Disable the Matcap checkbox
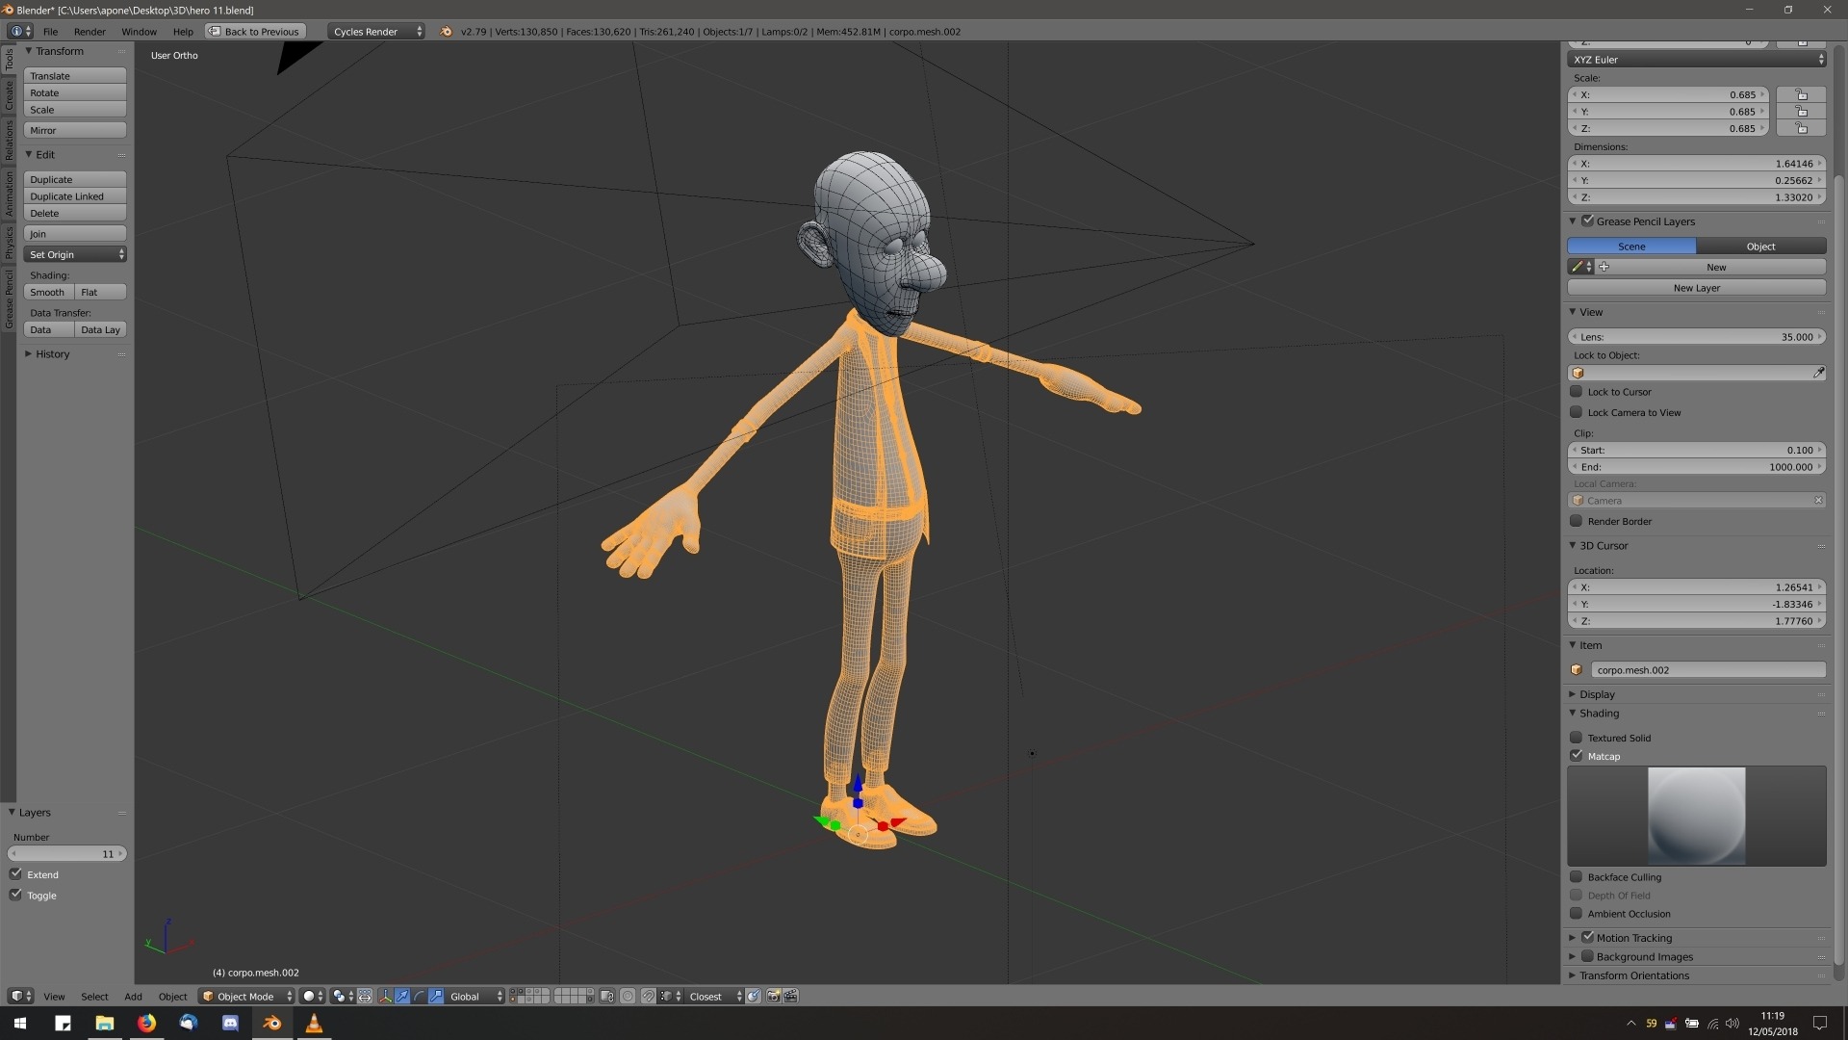The image size is (1848, 1040). tap(1576, 756)
